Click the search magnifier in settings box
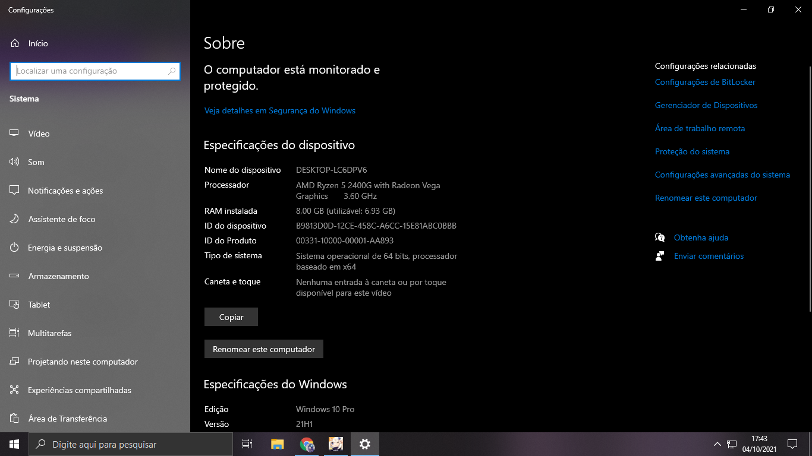This screenshot has height=456, width=812. click(172, 71)
